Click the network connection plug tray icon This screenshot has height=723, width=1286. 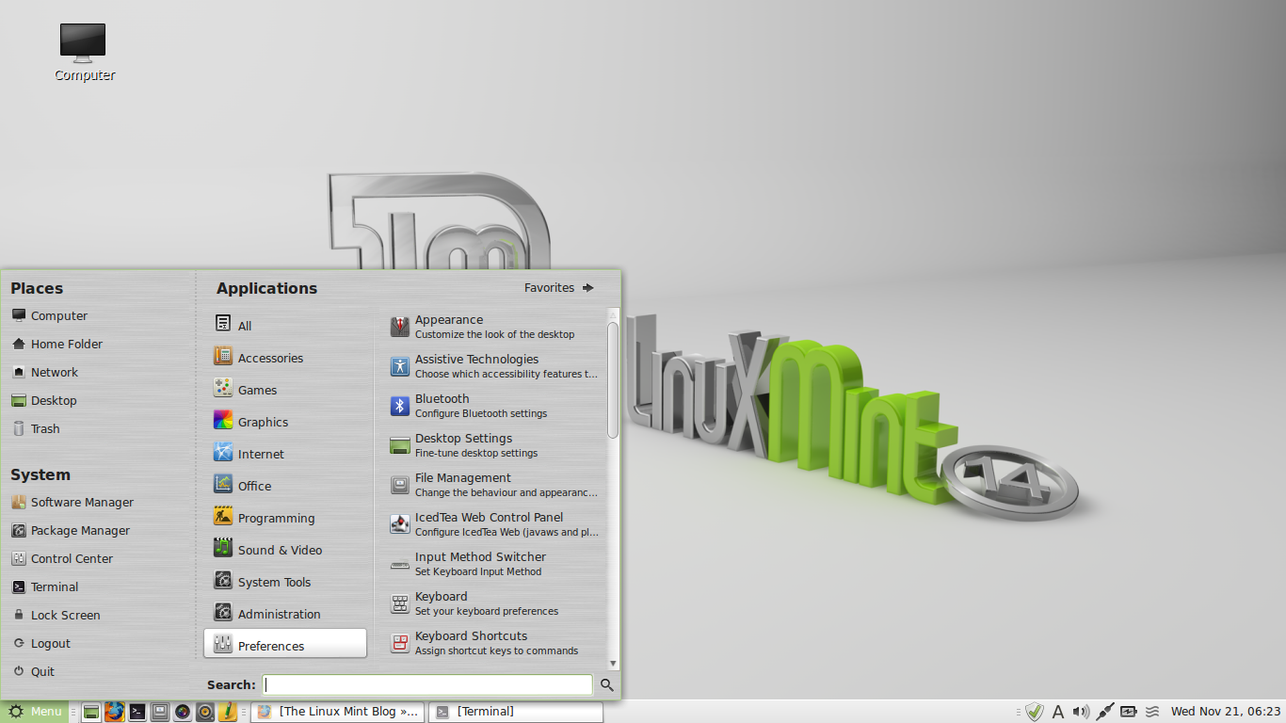click(x=1104, y=712)
